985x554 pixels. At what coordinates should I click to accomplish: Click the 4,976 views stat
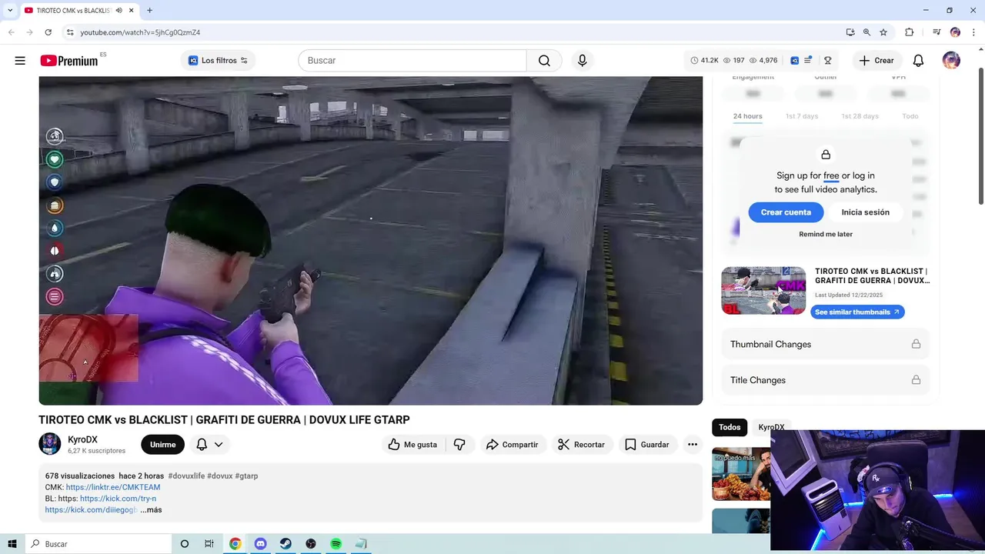[x=763, y=60]
